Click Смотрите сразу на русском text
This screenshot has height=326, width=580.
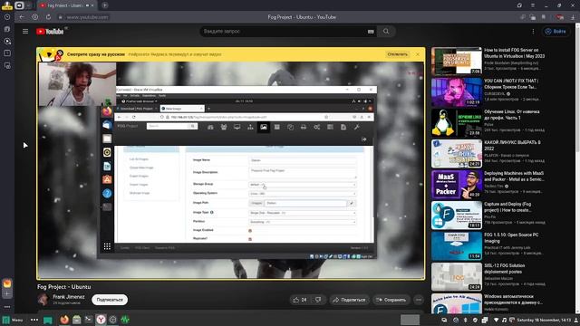click(96, 54)
